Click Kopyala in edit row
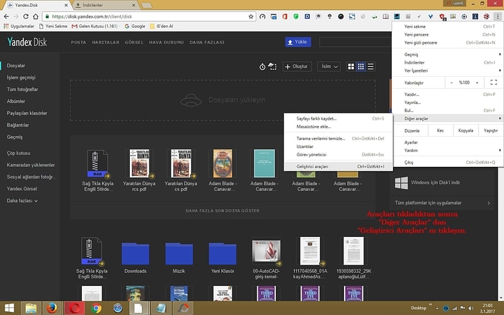 (x=466, y=130)
